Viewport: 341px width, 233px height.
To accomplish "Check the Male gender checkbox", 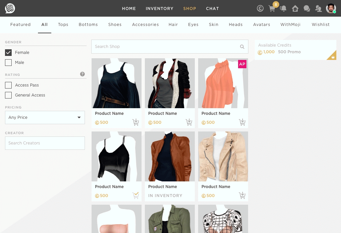I will [8, 63].
